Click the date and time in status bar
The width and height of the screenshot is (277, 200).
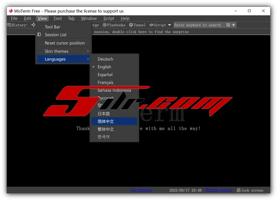click(185, 190)
